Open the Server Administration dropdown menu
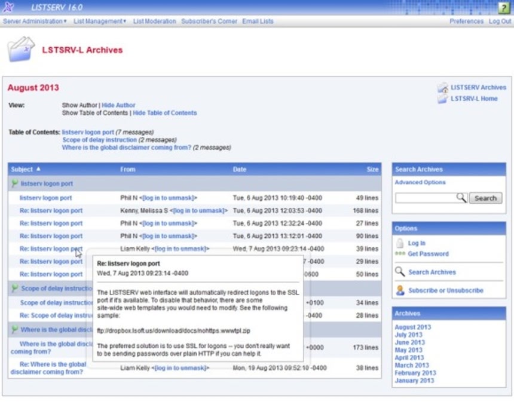This screenshot has height=411, width=514. coord(35,22)
